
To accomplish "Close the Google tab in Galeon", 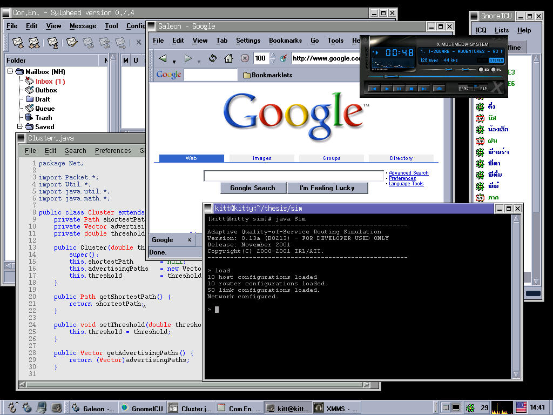I will coord(190,240).
